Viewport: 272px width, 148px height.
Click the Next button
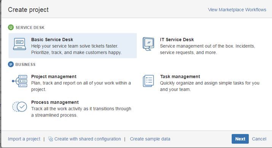click(240, 139)
